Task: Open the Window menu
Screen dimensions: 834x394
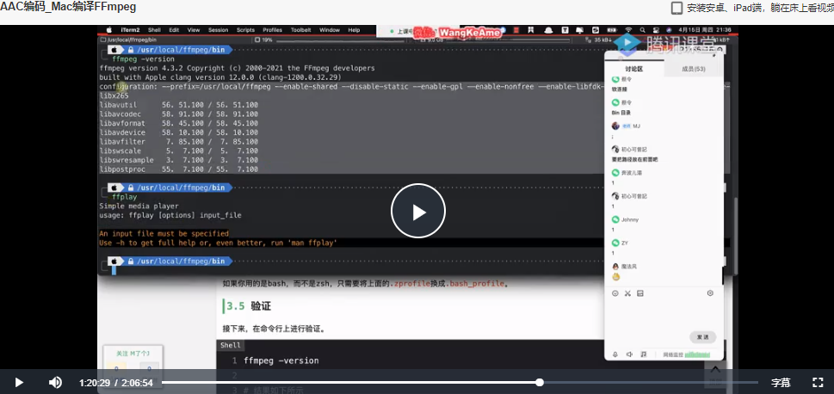Action: click(330, 30)
